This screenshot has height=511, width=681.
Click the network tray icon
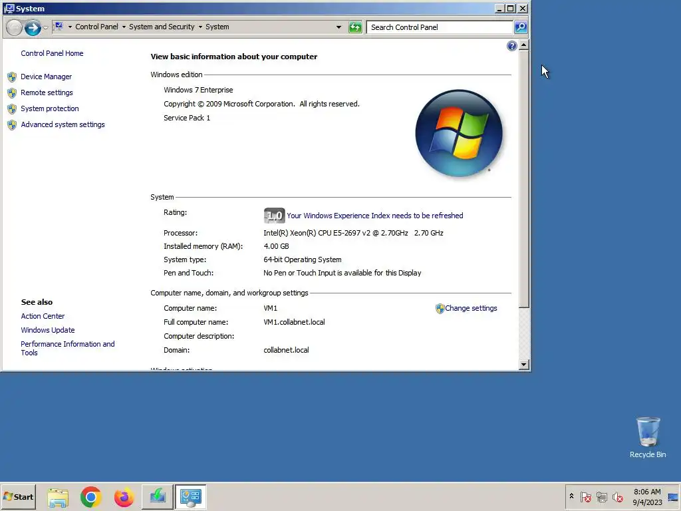tap(601, 496)
